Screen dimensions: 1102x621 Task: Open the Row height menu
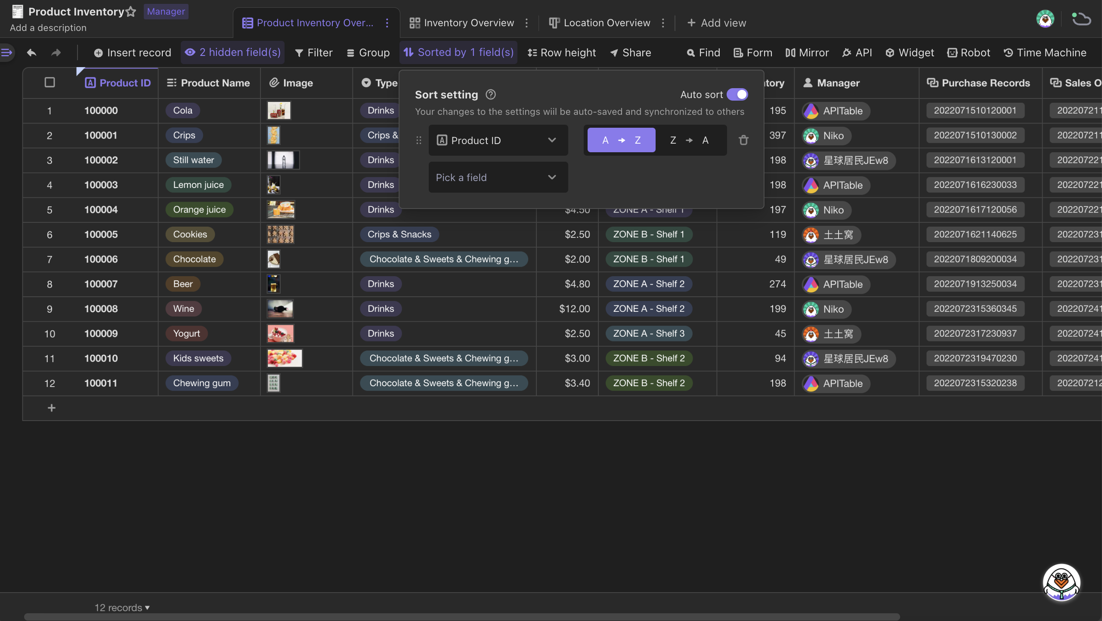coord(561,52)
